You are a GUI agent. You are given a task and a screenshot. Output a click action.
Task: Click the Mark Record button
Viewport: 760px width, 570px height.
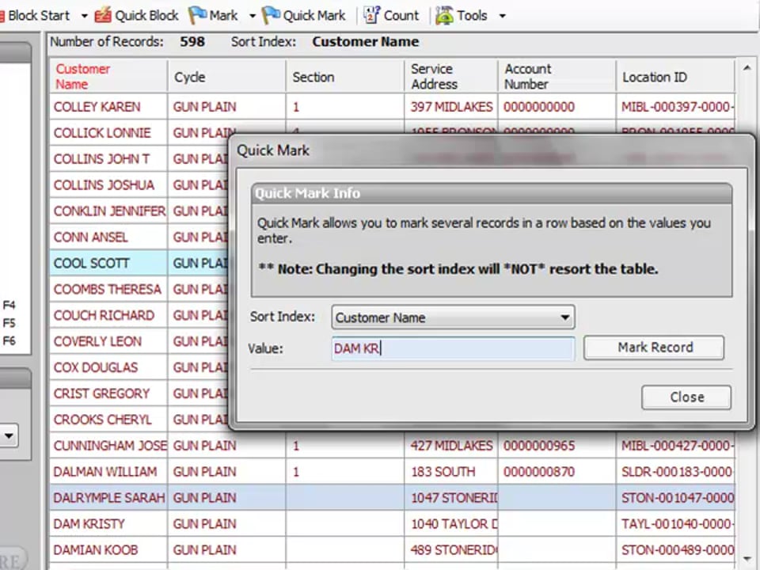coord(654,348)
